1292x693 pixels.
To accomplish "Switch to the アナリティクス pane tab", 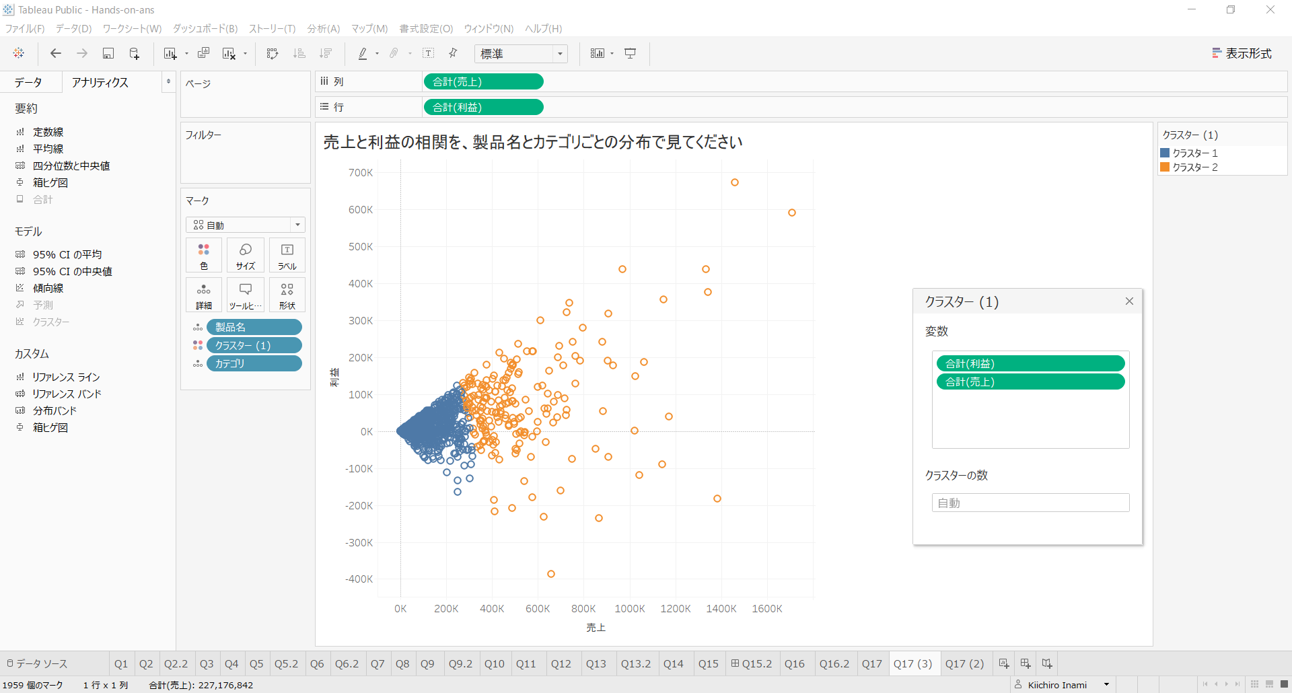I will 100,82.
